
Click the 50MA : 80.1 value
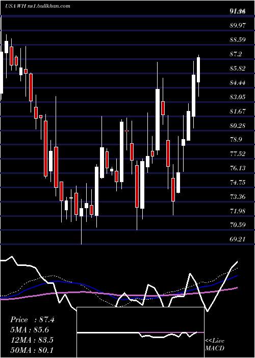[x=32, y=350]
